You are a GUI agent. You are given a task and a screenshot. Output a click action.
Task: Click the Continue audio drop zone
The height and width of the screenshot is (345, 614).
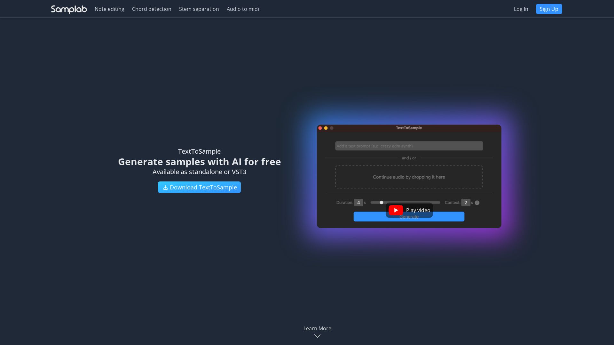pos(409,177)
